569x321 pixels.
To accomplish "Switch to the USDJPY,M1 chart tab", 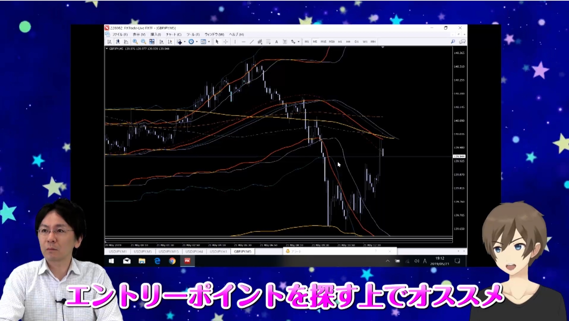I will (x=118, y=252).
